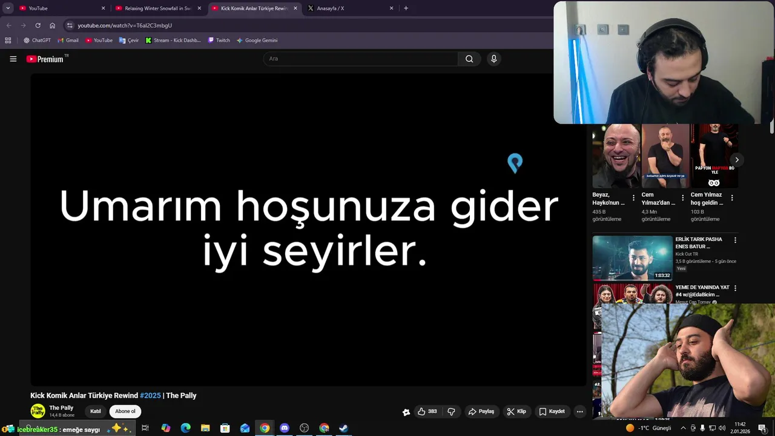This screenshot has width=775, height=436.
Task: Open Microsoft Edge from the taskbar
Action: [185, 428]
